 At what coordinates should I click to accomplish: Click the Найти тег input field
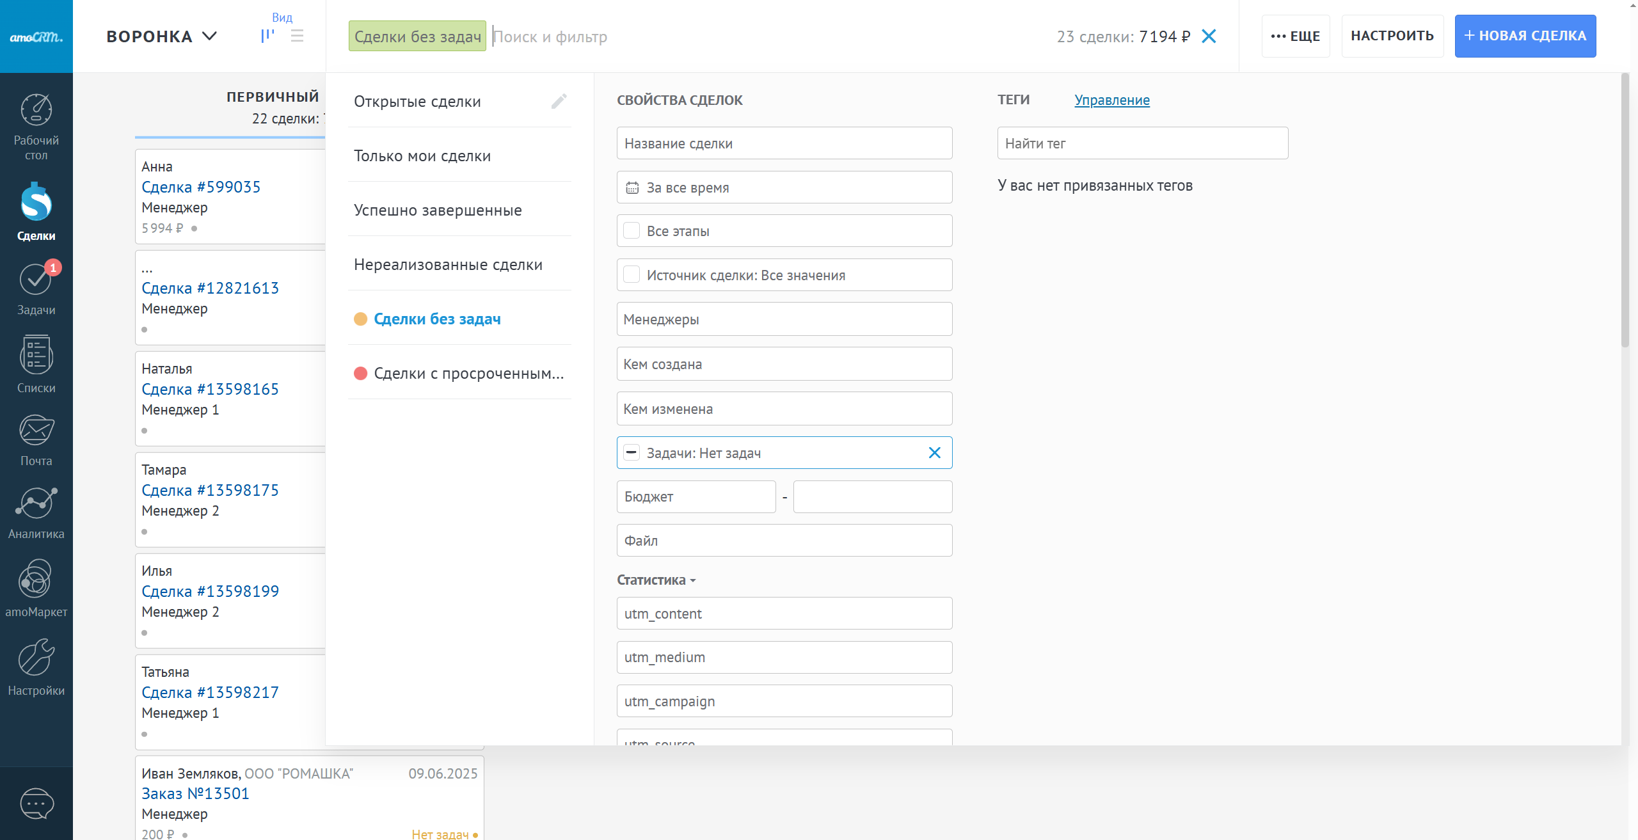tap(1142, 143)
